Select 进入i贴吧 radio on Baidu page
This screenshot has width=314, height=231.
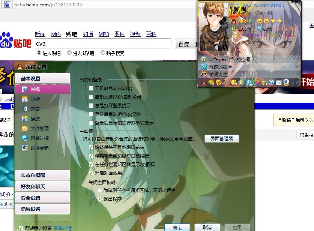tap(69, 52)
